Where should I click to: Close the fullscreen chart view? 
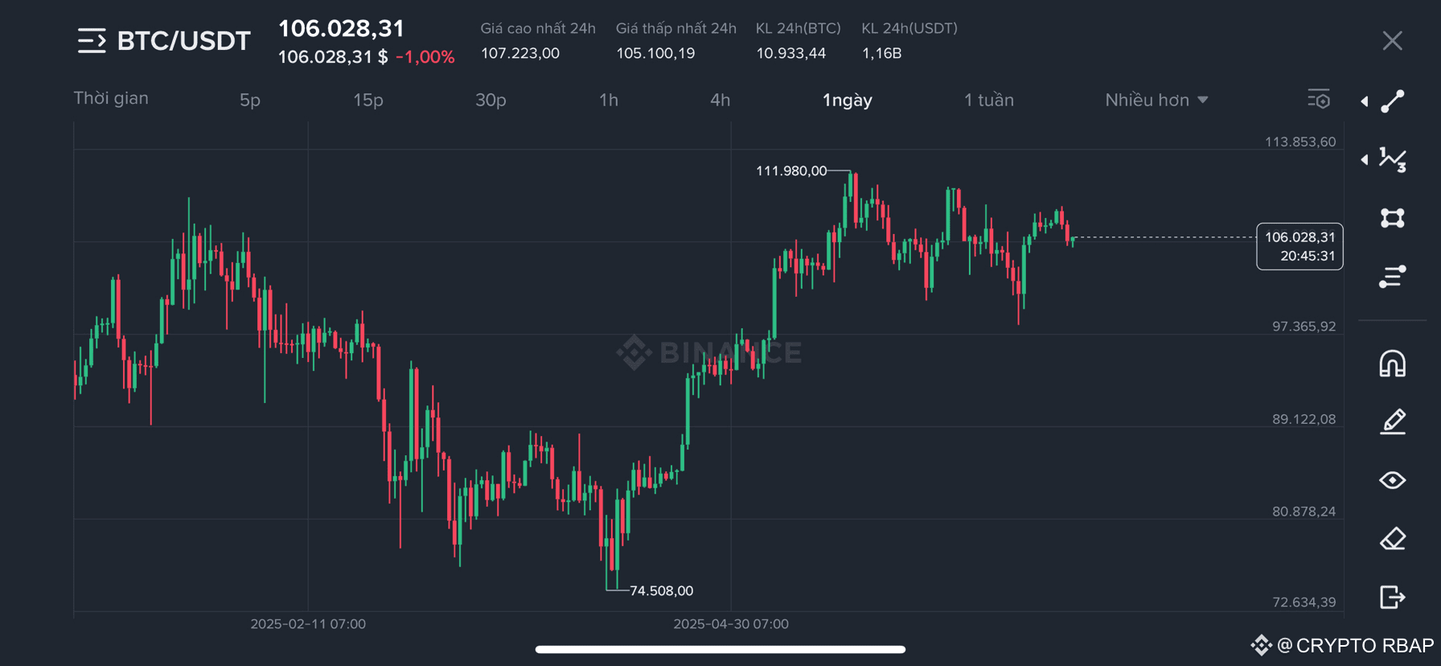[1393, 41]
